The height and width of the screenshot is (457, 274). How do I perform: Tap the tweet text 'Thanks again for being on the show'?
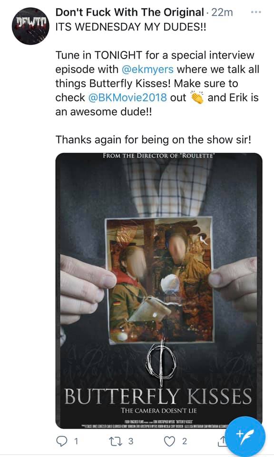pyautogui.click(x=142, y=139)
